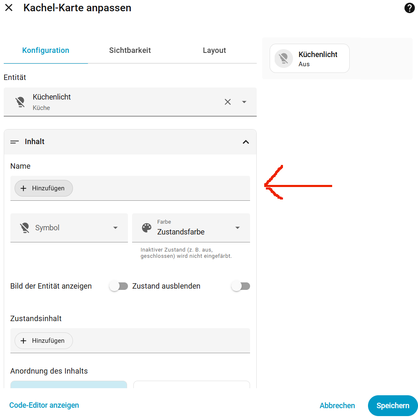Switch to the Sichtbarkeit tab

pyautogui.click(x=130, y=50)
